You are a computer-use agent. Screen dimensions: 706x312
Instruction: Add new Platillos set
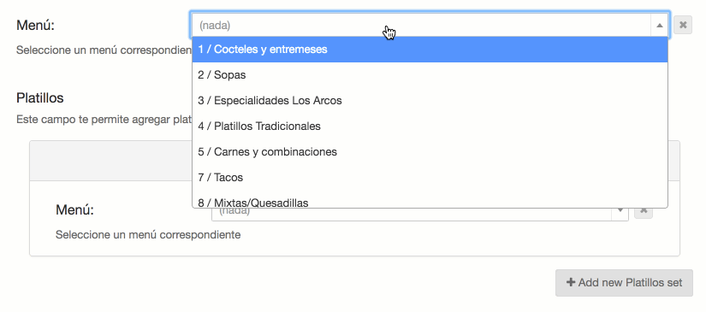[624, 283]
